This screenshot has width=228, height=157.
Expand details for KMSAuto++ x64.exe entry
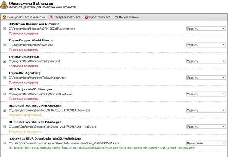5,127
